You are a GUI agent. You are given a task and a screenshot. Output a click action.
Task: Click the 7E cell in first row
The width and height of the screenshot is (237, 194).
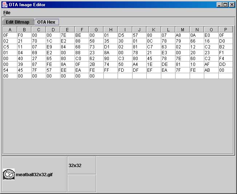[x=67, y=35]
